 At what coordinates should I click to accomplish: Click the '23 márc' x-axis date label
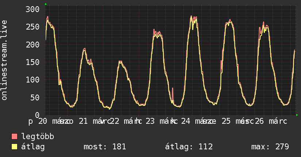point(161,121)
